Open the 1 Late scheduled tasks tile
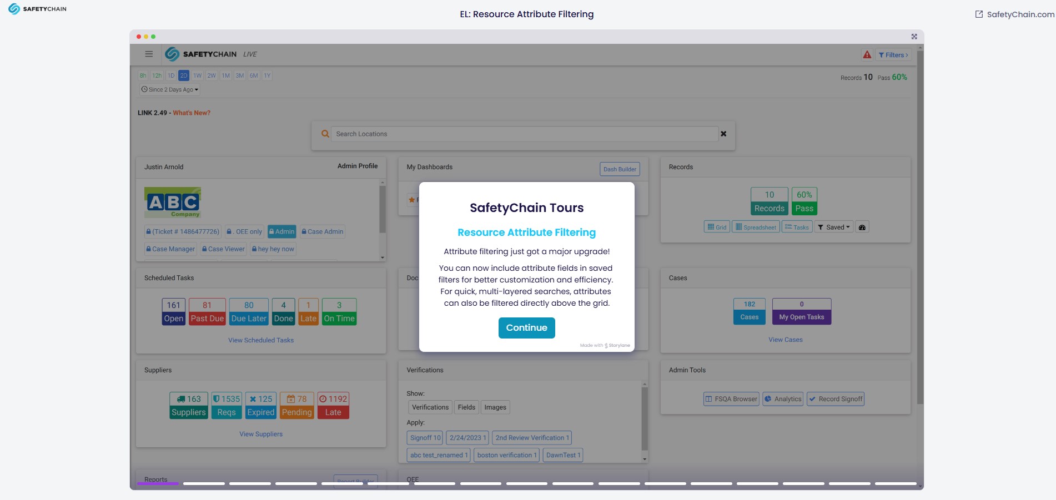The width and height of the screenshot is (1056, 500). click(308, 312)
